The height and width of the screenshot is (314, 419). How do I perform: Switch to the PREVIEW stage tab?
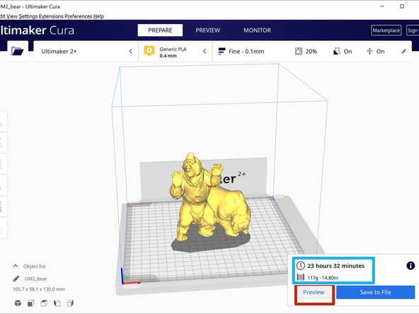(207, 30)
